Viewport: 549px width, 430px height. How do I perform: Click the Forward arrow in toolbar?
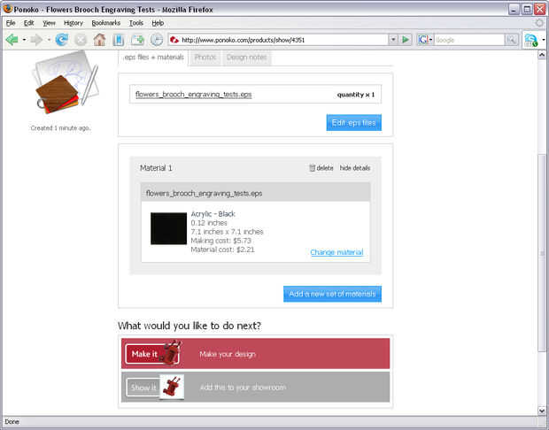pyautogui.click(x=36, y=40)
